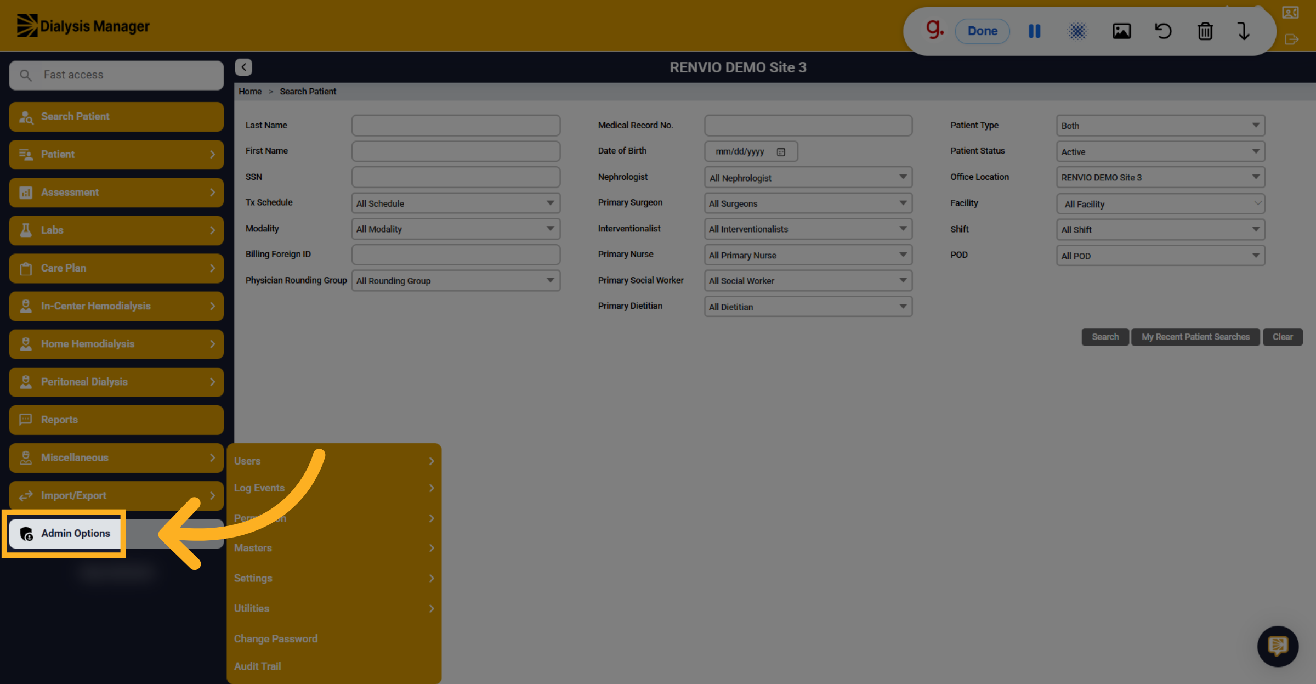Image resolution: width=1316 pixels, height=684 pixels.
Task: Click into the Fast access search box
Action: pyautogui.click(x=116, y=75)
